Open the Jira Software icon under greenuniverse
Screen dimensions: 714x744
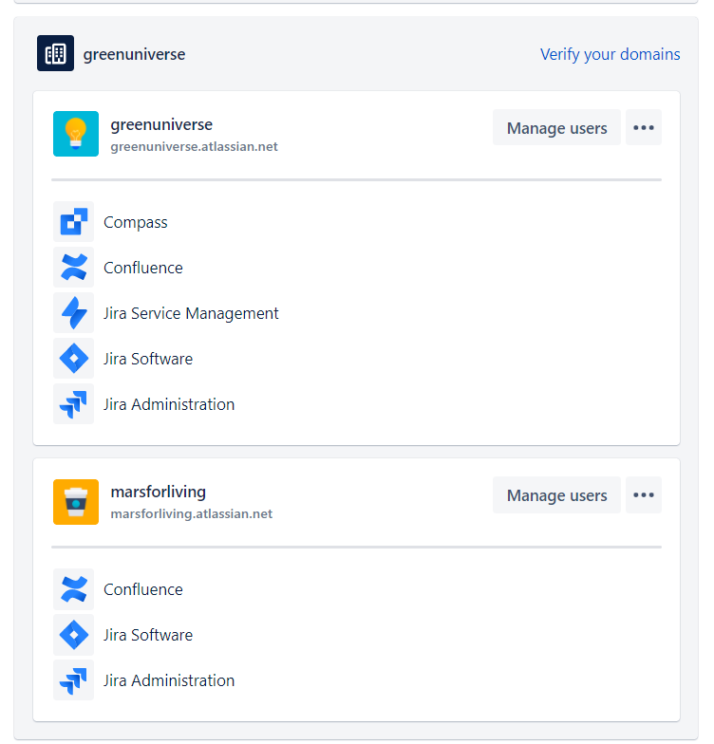(74, 359)
